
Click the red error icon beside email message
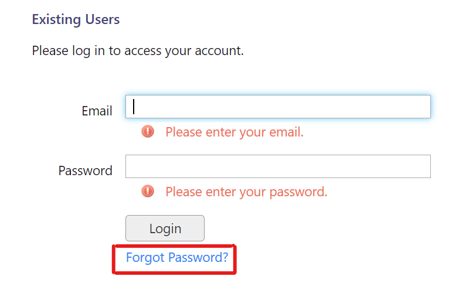tap(148, 132)
